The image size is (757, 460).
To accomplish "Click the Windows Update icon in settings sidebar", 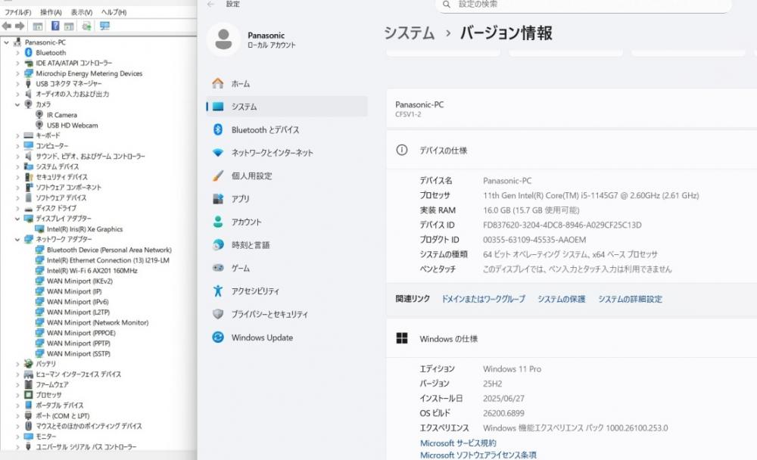I will (218, 337).
